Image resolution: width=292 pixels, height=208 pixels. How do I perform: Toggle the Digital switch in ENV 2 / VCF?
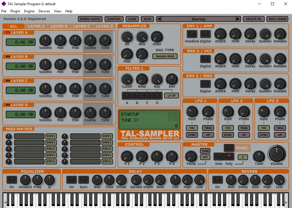point(205,59)
